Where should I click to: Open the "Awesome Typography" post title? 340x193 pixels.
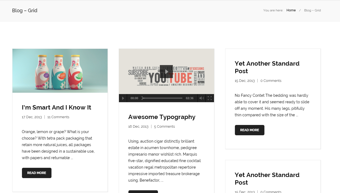(162, 117)
